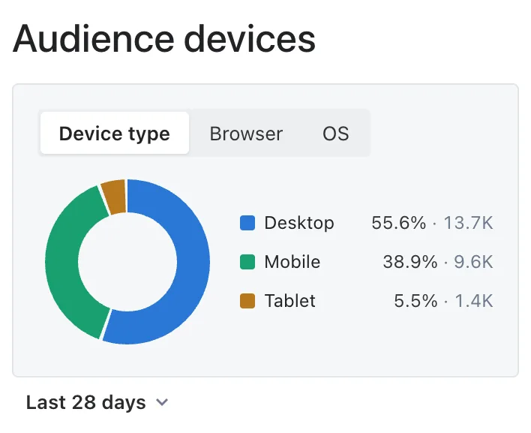Click the 9.6K Mobile count
The height and width of the screenshot is (433, 531).
pyautogui.click(x=474, y=262)
